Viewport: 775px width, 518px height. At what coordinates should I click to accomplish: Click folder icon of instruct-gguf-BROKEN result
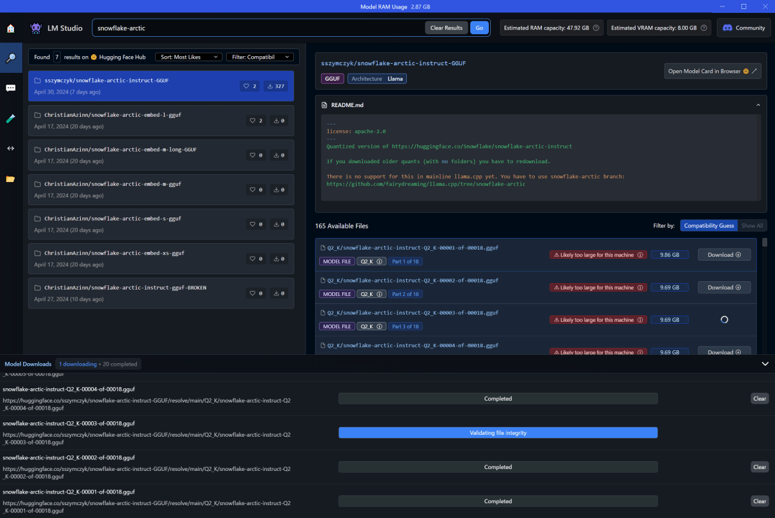[37, 288]
